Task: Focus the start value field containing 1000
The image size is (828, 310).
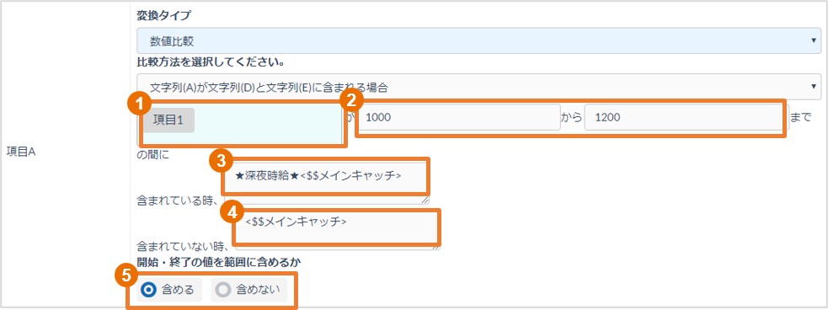Action: [459, 118]
